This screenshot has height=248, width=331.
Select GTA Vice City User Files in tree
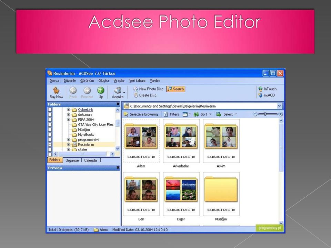coord(96,125)
